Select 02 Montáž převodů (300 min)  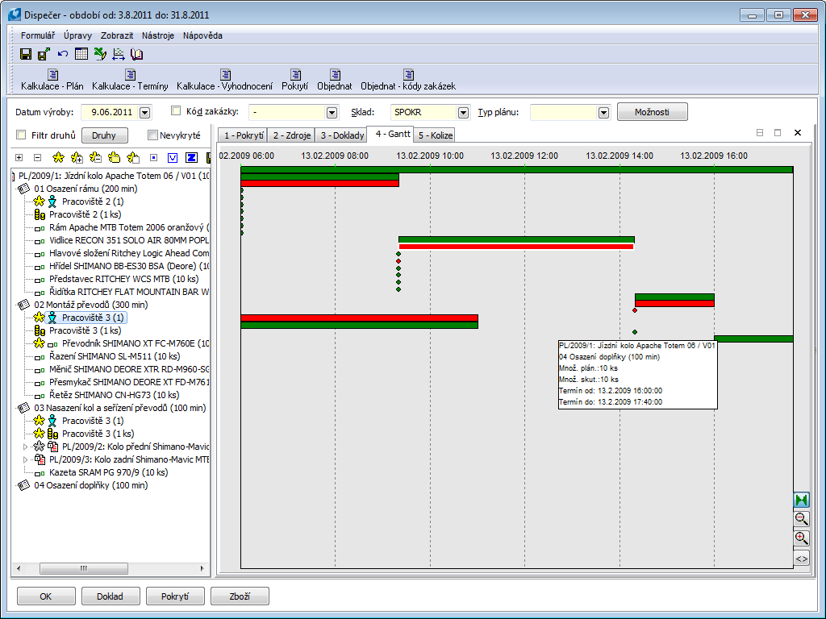(x=90, y=304)
